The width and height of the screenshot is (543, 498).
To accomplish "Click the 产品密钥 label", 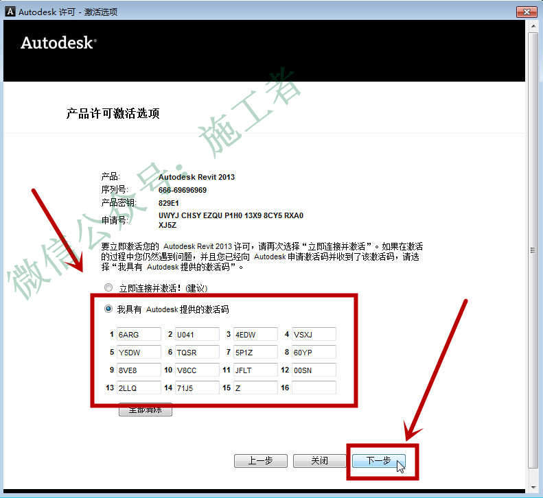I will pyautogui.click(x=119, y=203).
